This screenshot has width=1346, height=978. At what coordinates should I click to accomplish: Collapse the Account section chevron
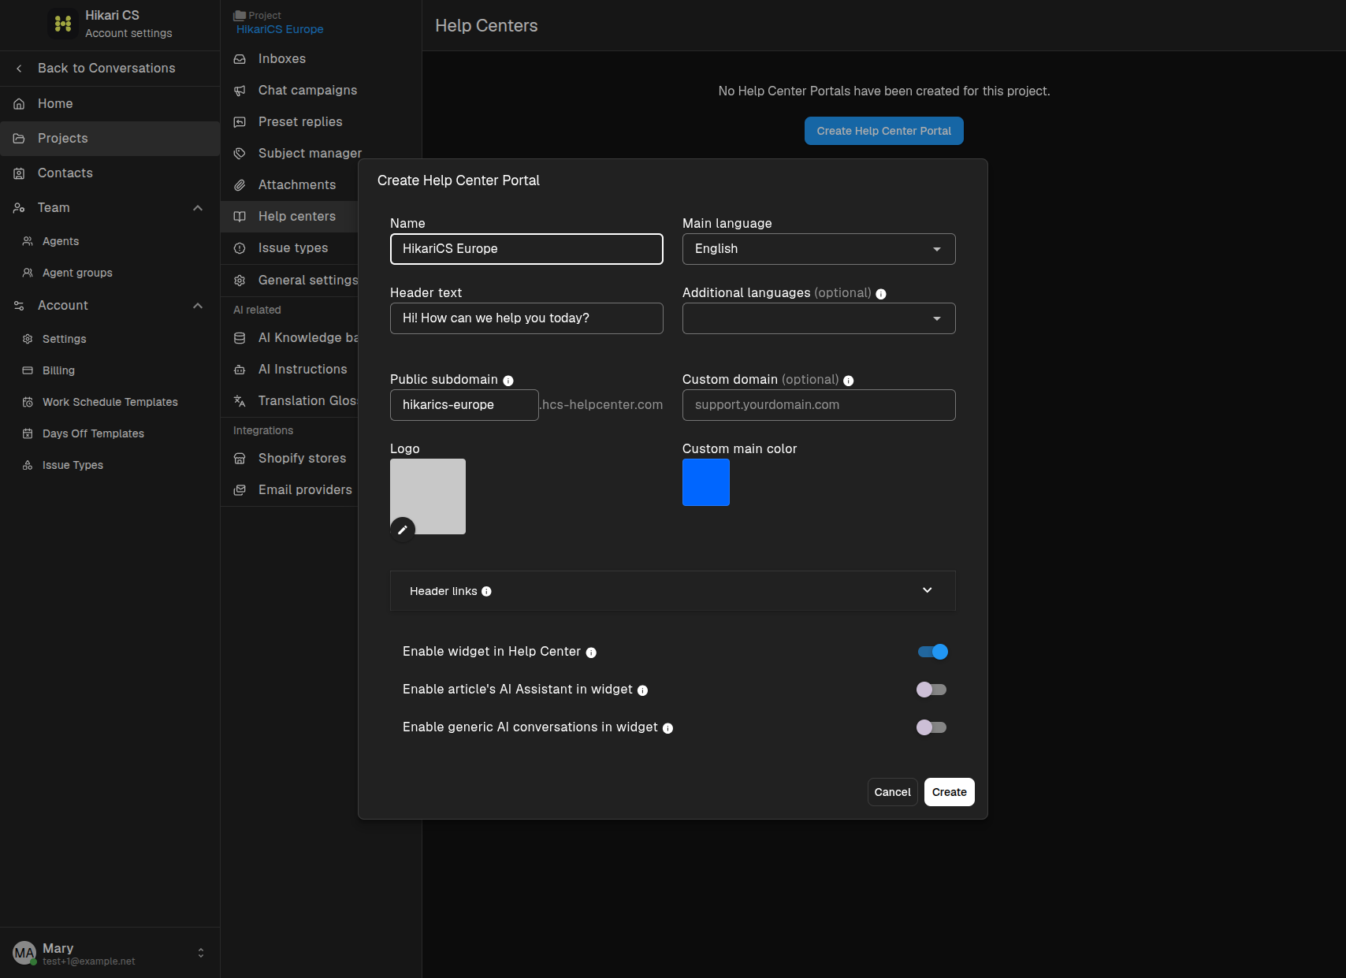point(198,306)
